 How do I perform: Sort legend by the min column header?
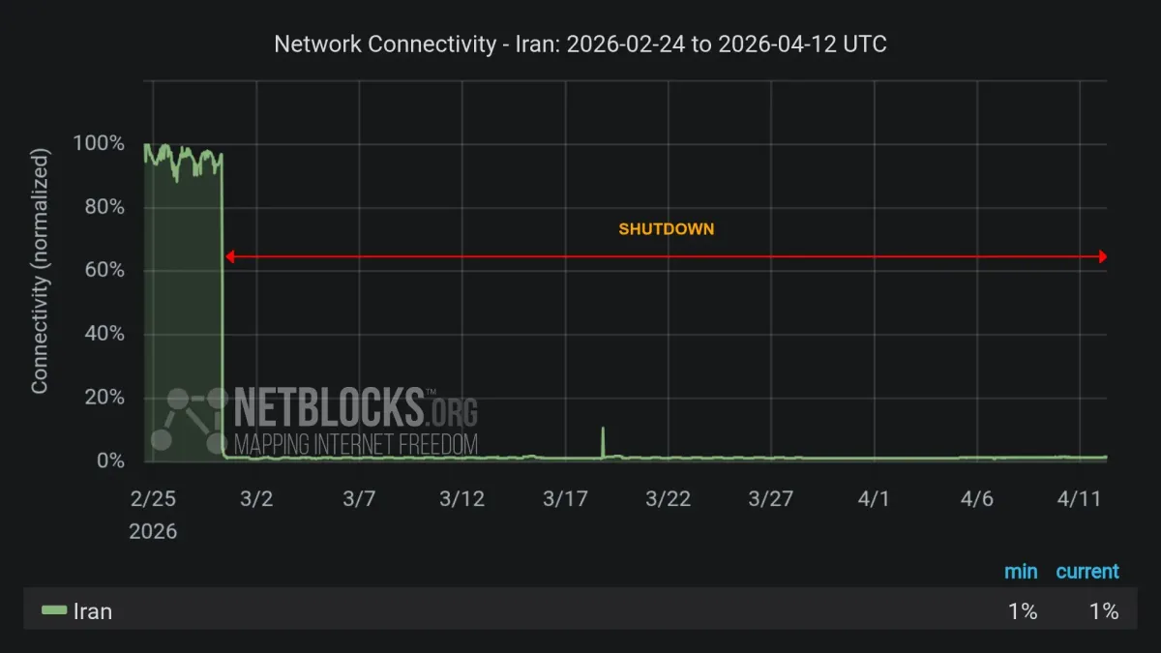(1021, 572)
